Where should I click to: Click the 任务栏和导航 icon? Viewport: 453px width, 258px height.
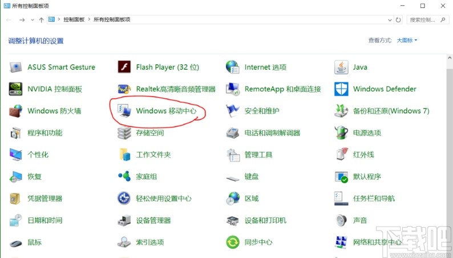pyautogui.click(x=341, y=199)
